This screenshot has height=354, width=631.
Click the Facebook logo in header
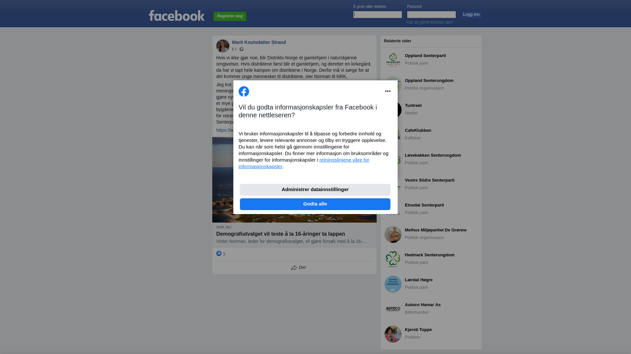(176, 15)
